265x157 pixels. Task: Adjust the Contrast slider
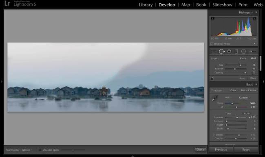point(236,139)
